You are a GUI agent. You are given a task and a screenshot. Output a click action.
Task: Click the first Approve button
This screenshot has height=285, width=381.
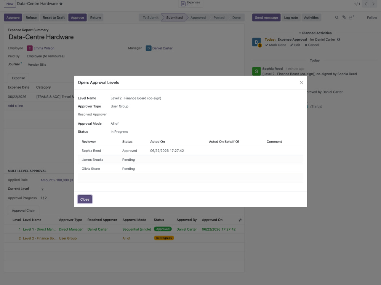pyautogui.click(x=13, y=17)
